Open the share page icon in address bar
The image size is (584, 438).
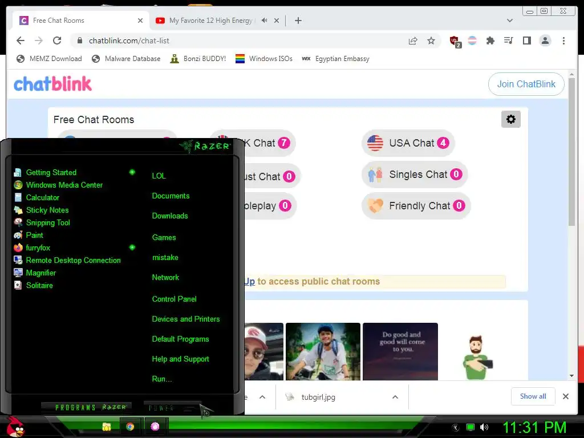(x=413, y=40)
